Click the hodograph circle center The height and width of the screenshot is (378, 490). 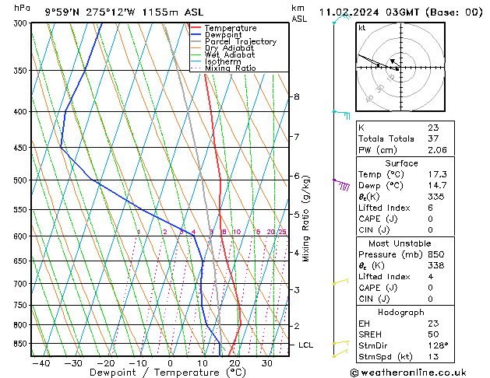[x=400, y=69]
